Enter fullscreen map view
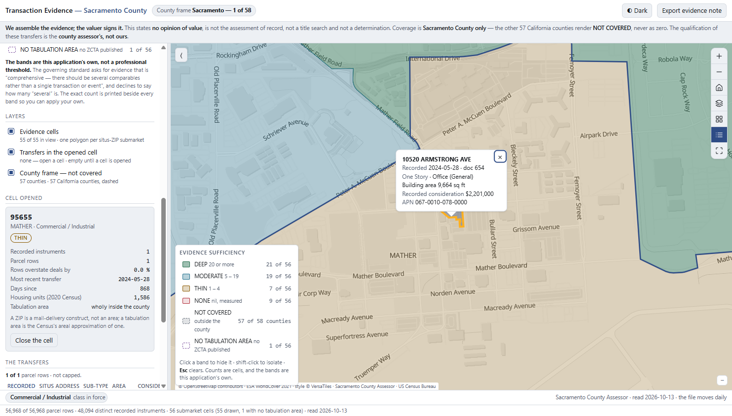Image resolution: width=732 pixels, height=416 pixels. pos(719,151)
